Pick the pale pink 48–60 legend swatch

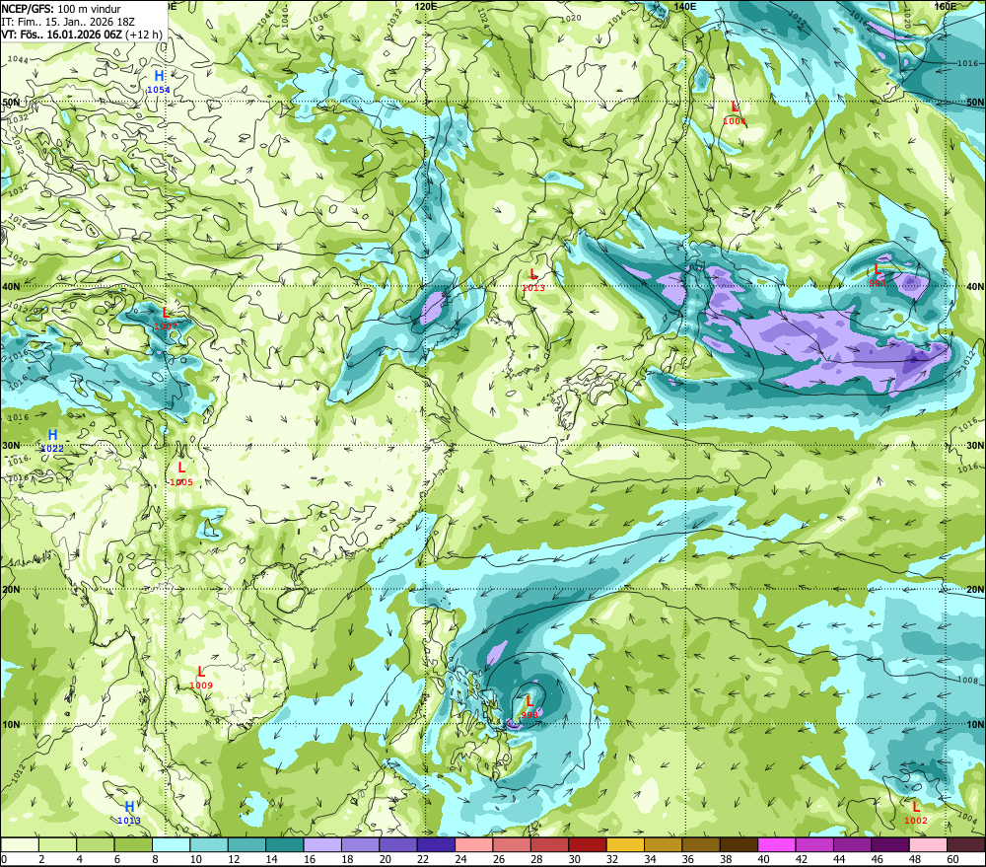[x=928, y=844]
